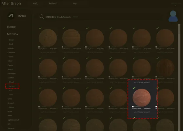Click the green checkmark above Parquet017
This screenshot has width=183, height=131.
pos(134,88)
